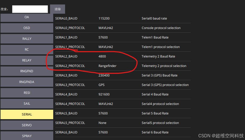
Task: Click the Serial4 protocol selection description
Action: [160, 104]
